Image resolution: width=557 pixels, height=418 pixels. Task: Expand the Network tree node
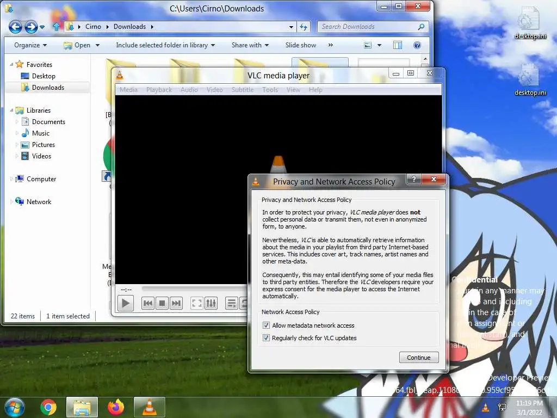click(x=11, y=201)
